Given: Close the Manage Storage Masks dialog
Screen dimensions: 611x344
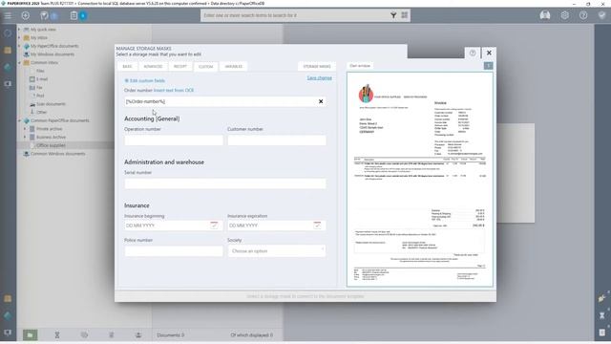Looking at the screenshot, I should tap(489, 54).
